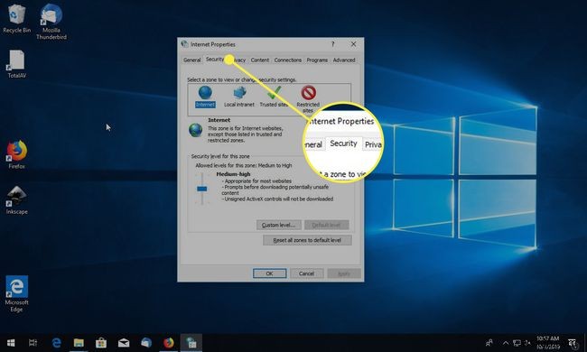
Task: Click the network icon in the tray
Action: pyautogui.click(x=517, y=343)
